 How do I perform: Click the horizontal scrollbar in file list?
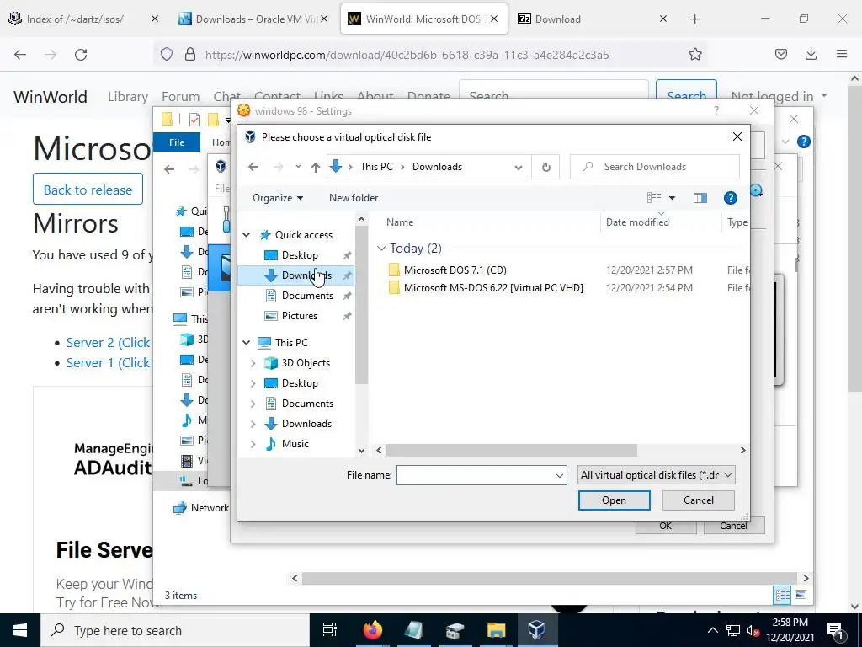point(511,450)
